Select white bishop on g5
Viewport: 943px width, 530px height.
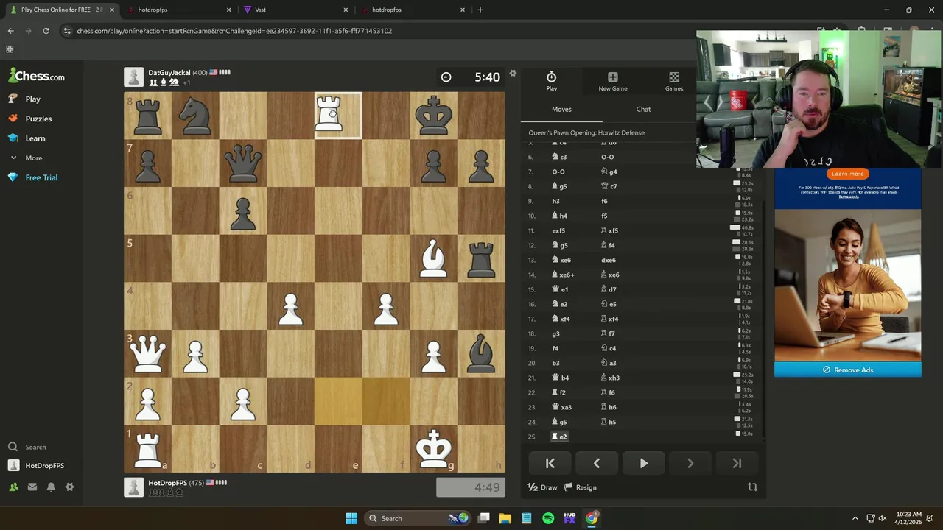coord(433,258)
